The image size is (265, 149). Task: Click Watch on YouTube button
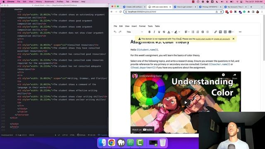(142, 130)
